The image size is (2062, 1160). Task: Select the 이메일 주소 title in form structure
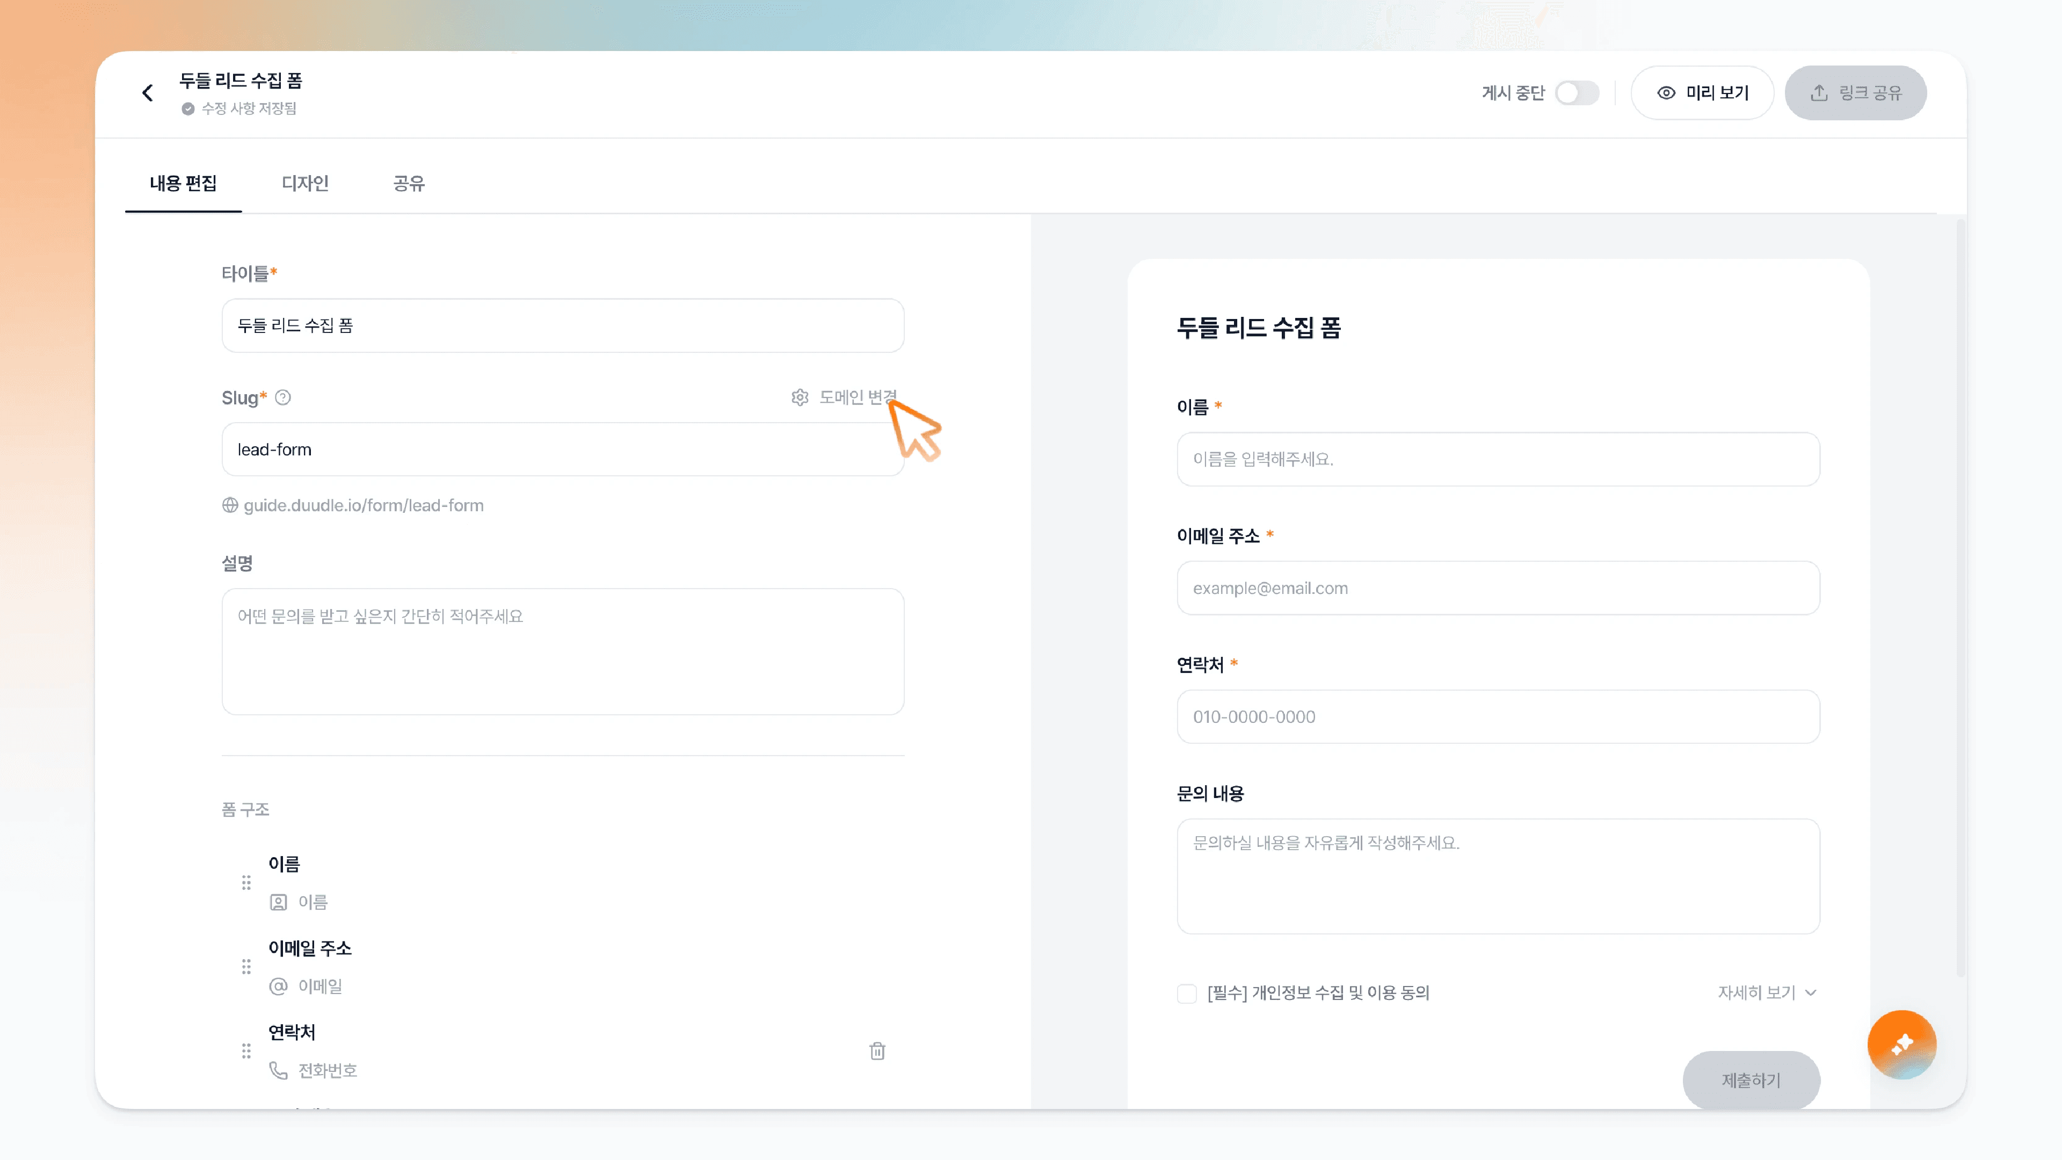click(310, 948)
